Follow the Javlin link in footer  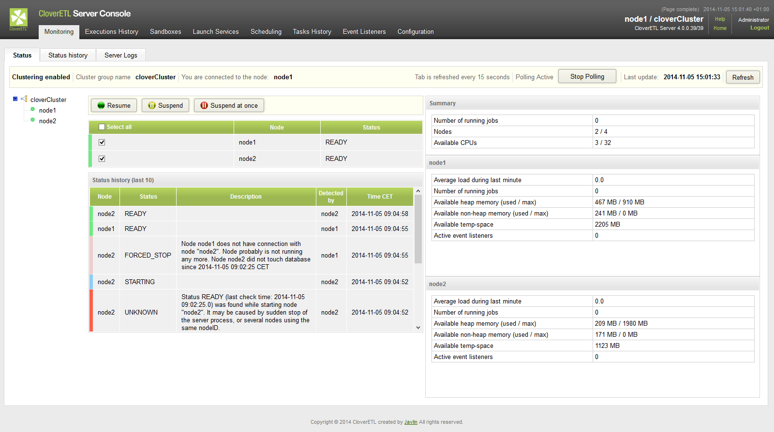point(411,422)
